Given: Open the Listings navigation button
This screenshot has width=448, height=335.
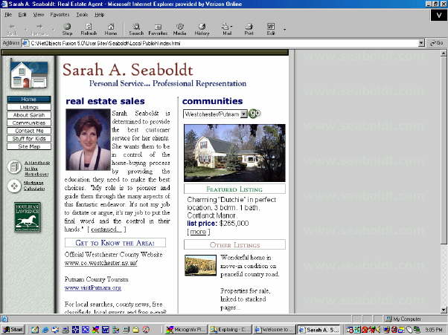Looking at the screenshot, I should (29, 107).
